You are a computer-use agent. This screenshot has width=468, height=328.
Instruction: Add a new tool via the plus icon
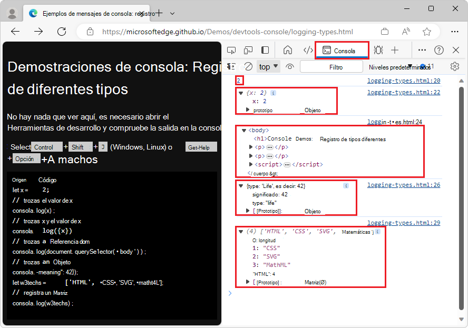click(394, 50)
